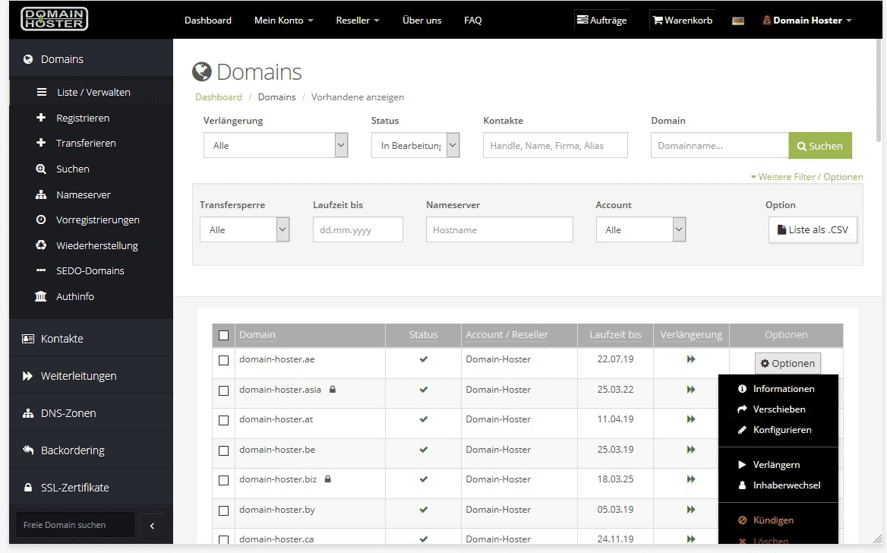Collapse Weitere Filter / Optionen

tap(807, 176)
